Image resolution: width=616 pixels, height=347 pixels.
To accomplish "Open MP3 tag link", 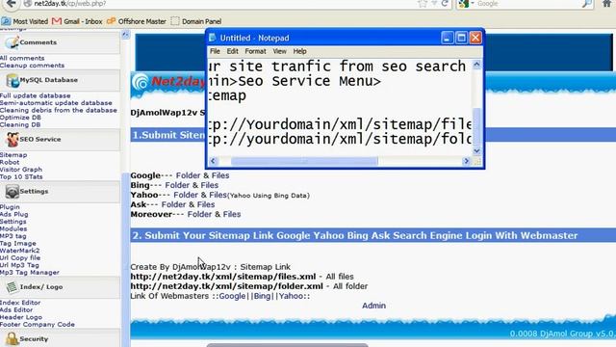I will (x=13, y=236).
